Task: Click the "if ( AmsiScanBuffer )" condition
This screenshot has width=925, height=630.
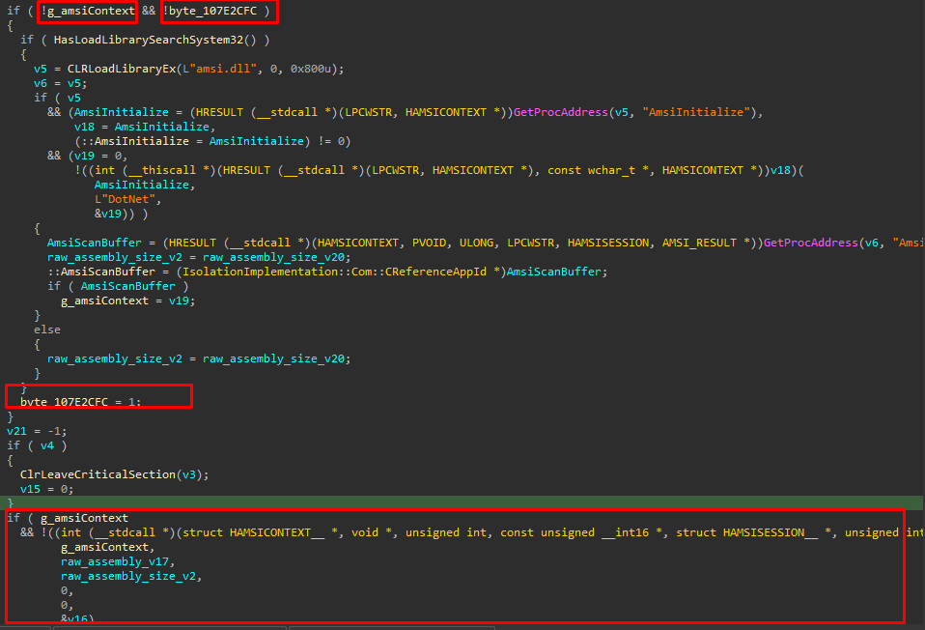Action: tap(118, 286)
